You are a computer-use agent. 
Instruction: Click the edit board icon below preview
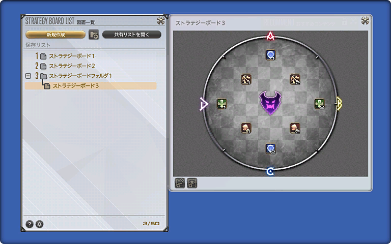[180, 183]
